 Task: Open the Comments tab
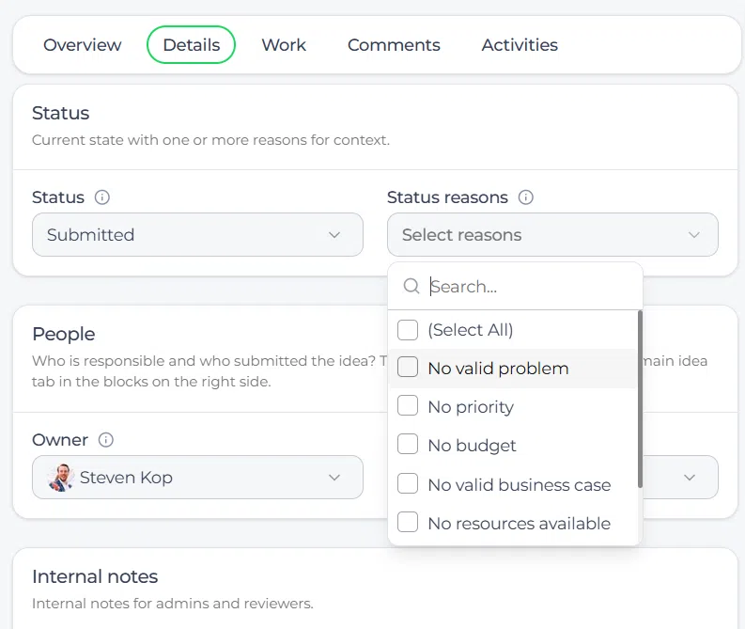click(x=394, y=45)
